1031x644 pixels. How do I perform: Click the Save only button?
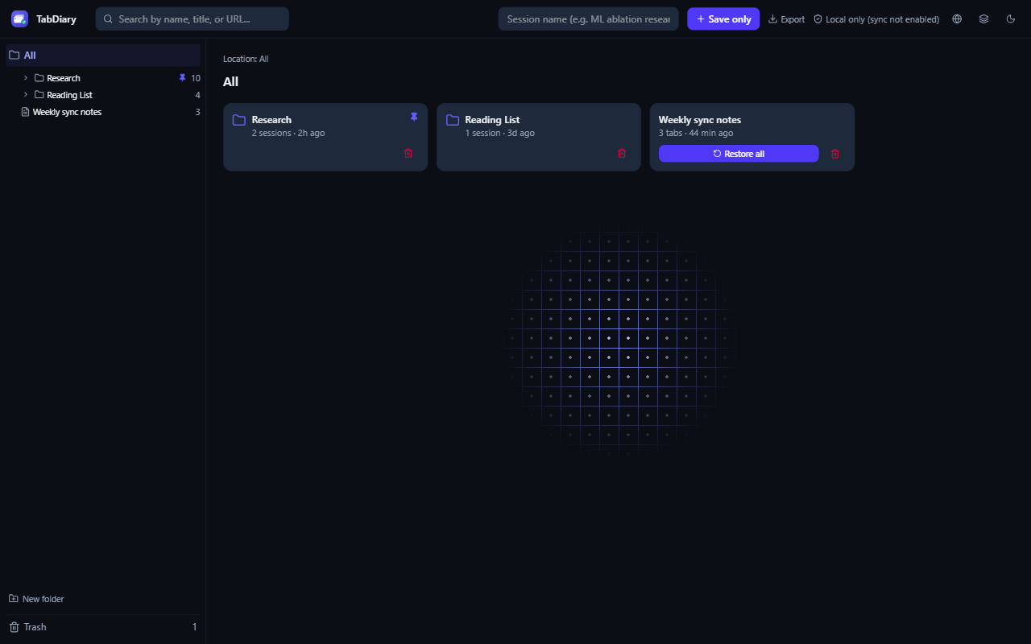[x=723, y=19]
